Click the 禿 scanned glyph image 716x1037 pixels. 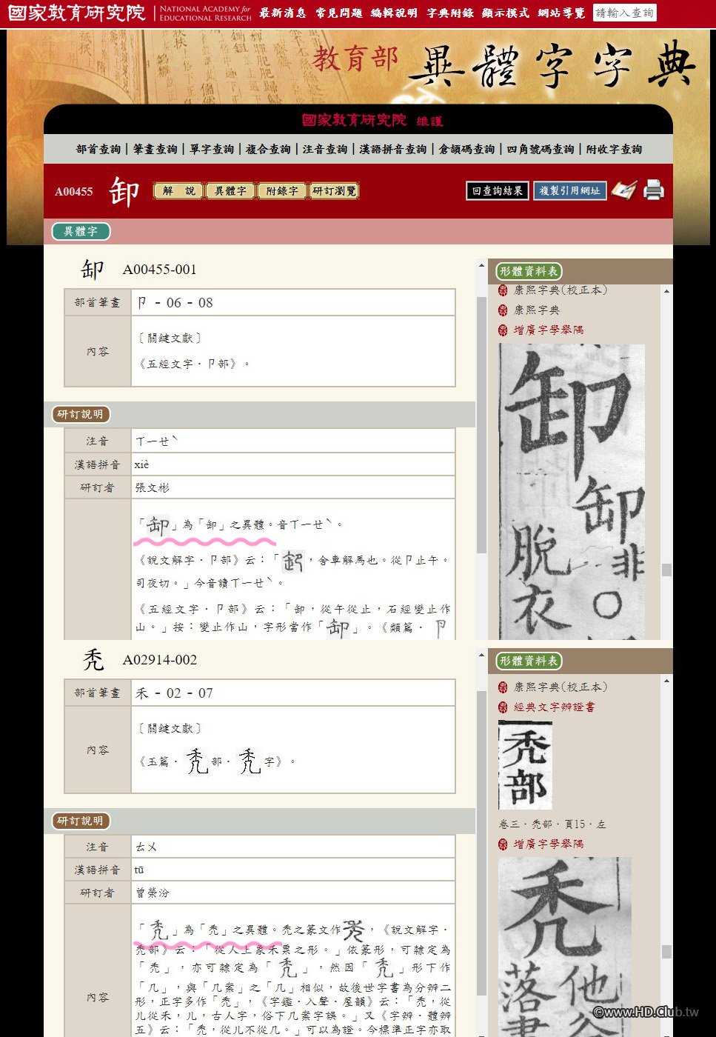565,947
